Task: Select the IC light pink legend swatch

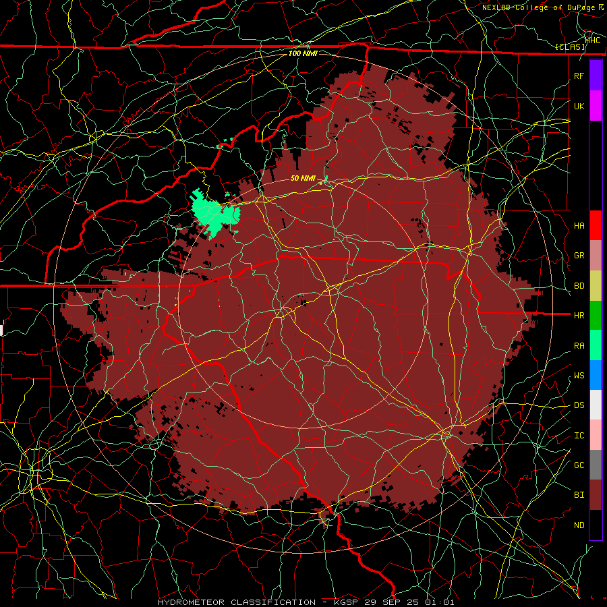Action: (596, 435)
